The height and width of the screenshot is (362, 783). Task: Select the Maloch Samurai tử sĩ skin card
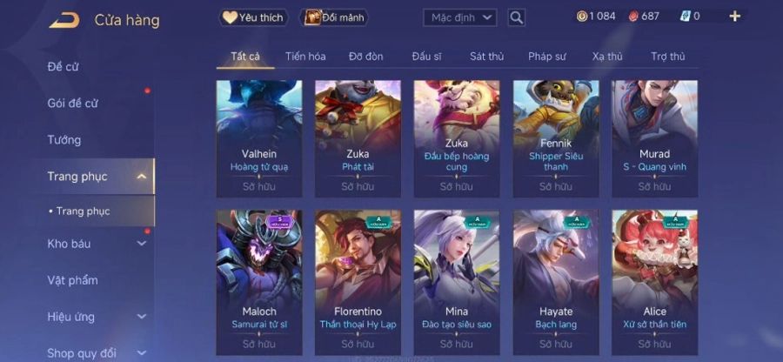coord(259,283)
